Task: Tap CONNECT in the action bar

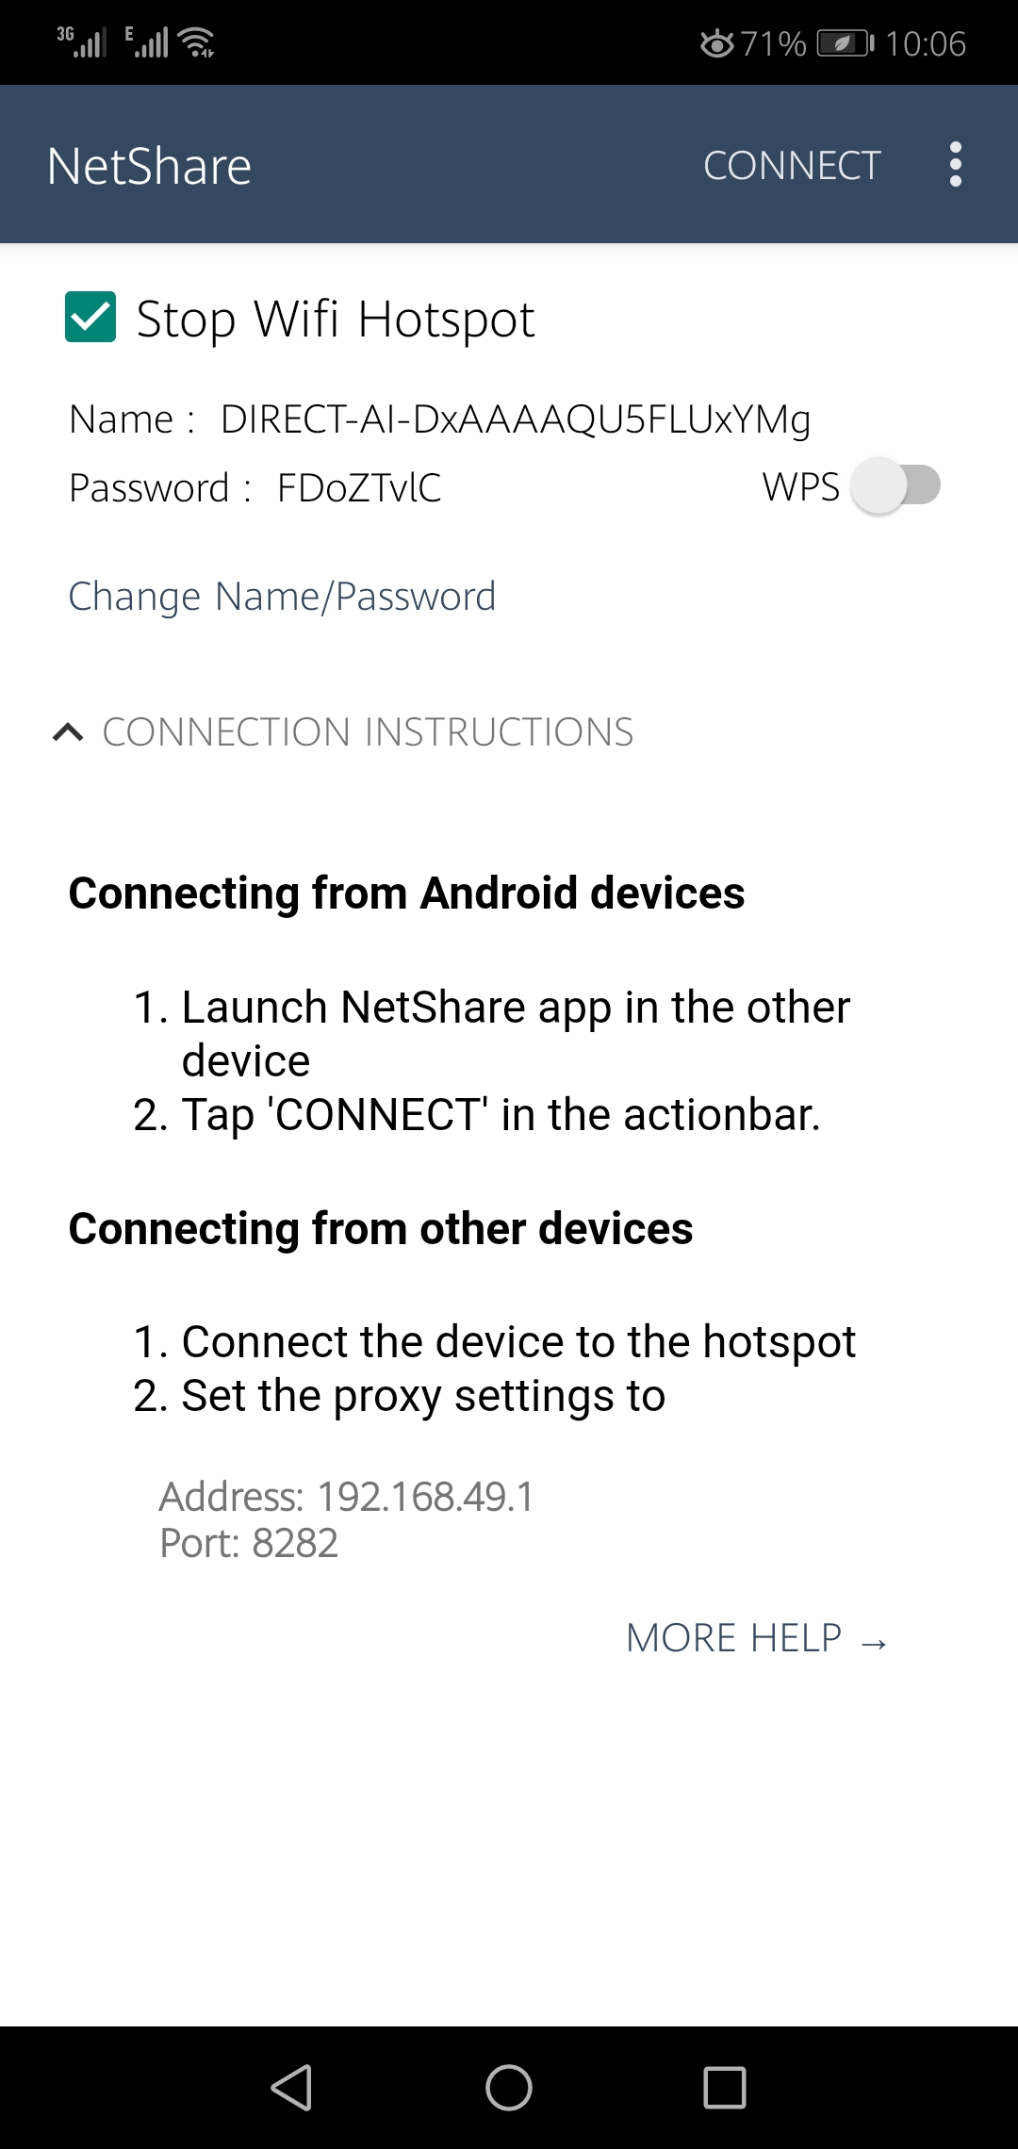Action: click(x=792, y=166)
